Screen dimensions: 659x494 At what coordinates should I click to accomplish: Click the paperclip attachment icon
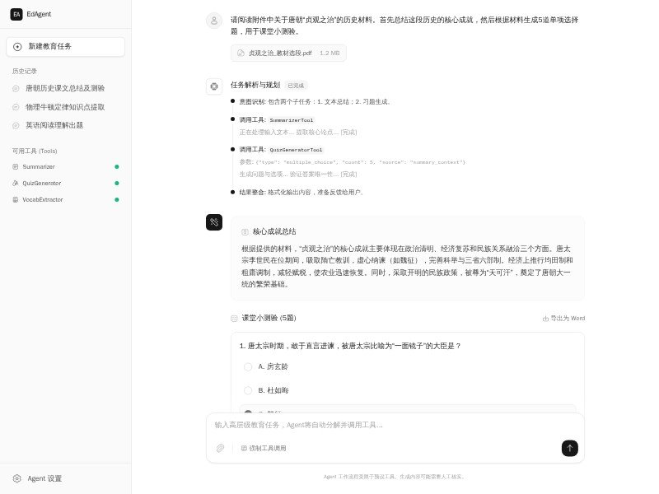220,448
